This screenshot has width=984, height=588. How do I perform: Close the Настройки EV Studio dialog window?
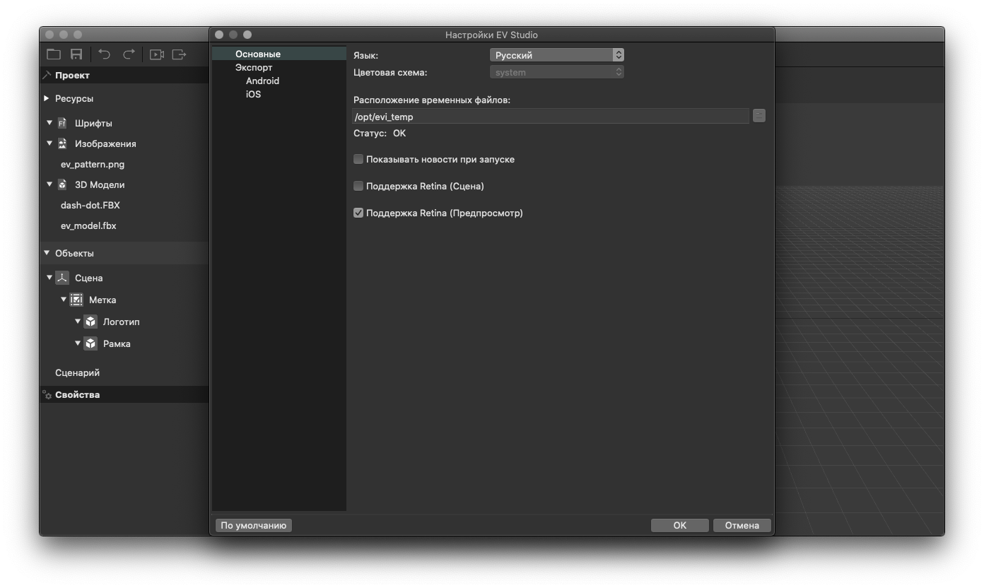point(219,35)
